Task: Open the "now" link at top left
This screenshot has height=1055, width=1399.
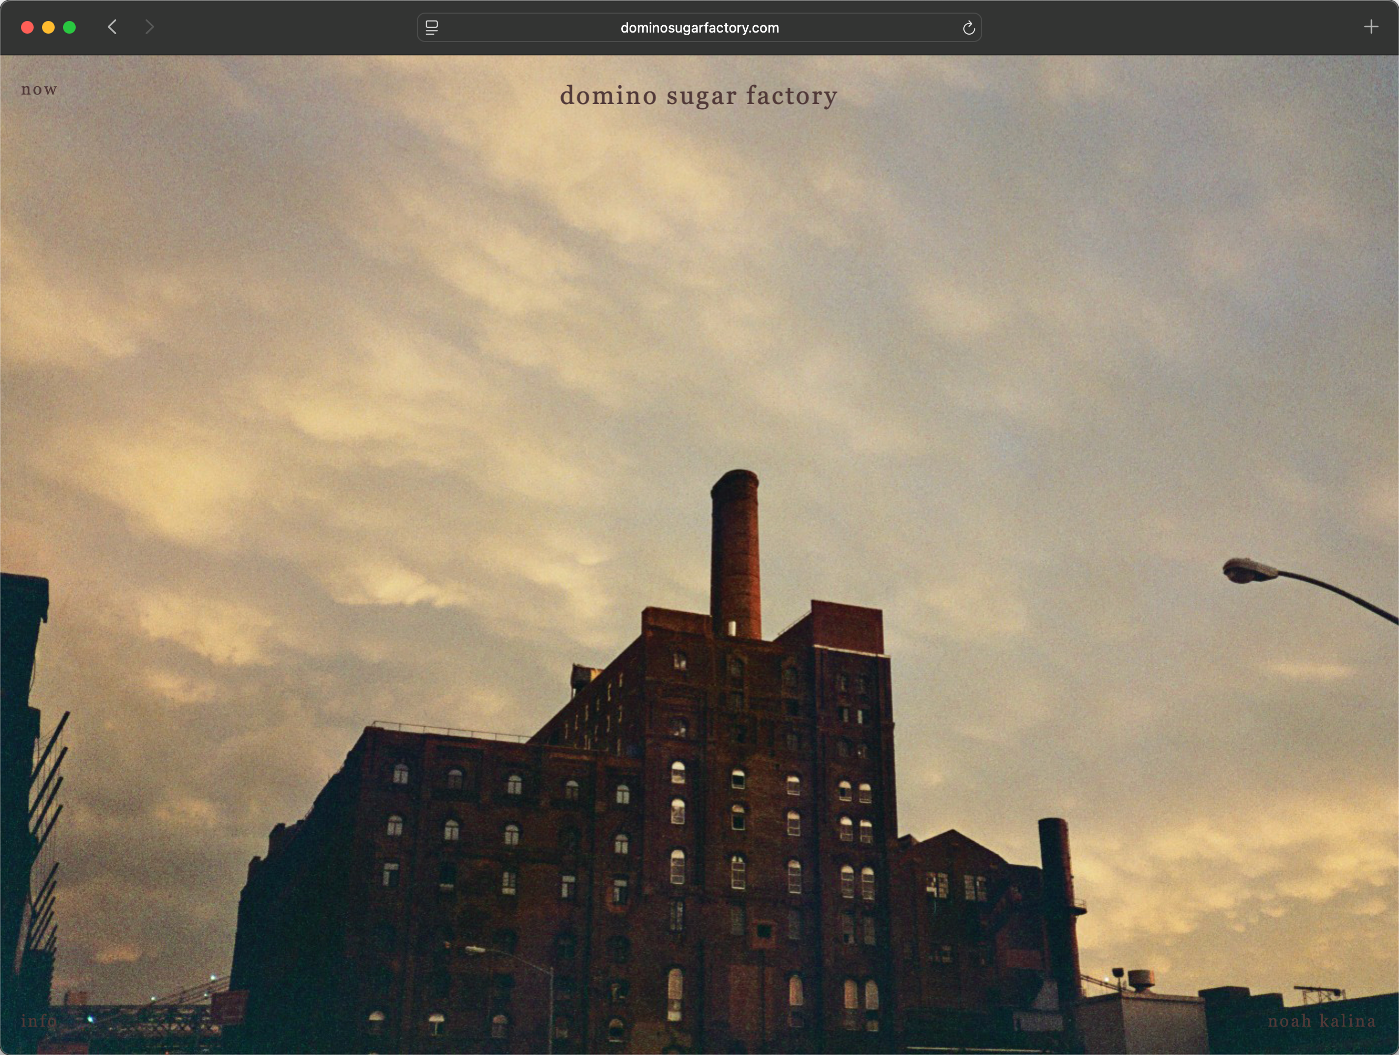Action: [x=39, y=89]
